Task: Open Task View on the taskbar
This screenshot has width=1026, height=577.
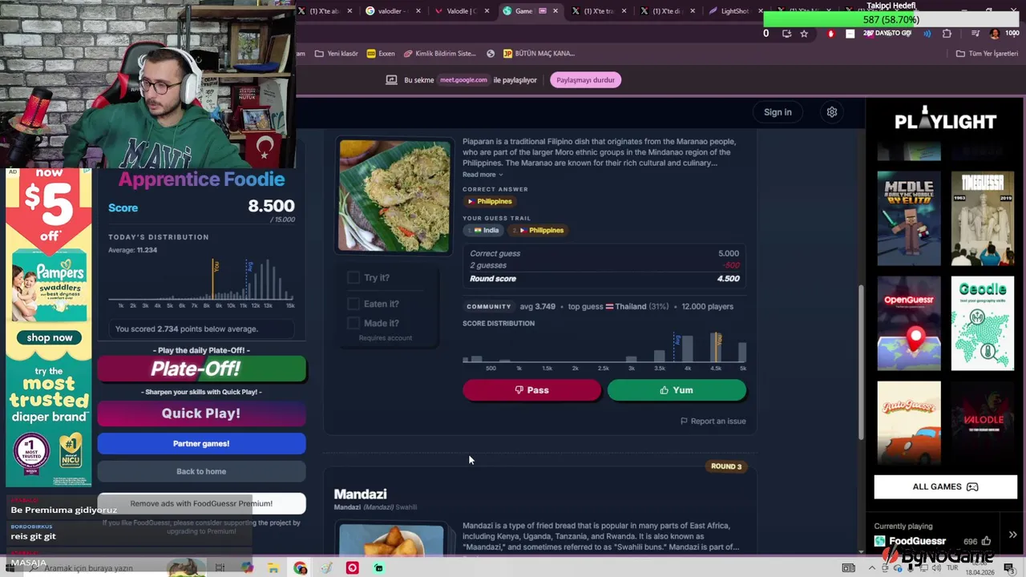Action: [x=220, y=568]
